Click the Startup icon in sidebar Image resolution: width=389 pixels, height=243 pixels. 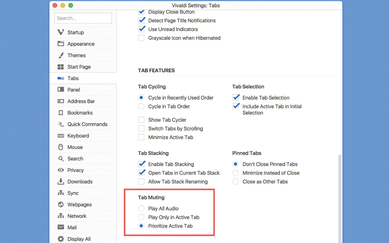(x=61, y=33)
